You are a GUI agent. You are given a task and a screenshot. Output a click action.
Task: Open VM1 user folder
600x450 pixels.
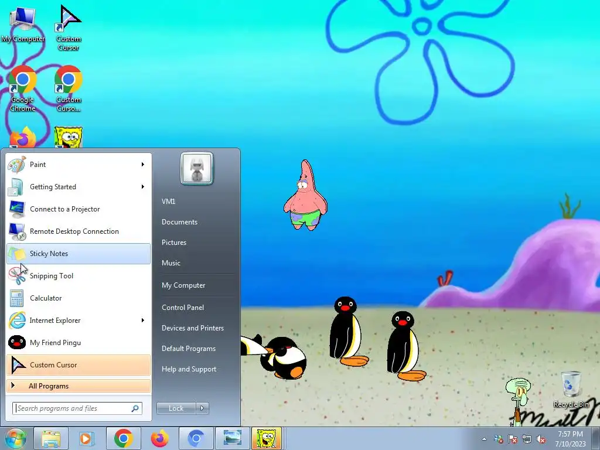[168, 202]
